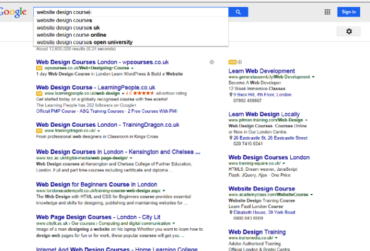Expand dropdown arrow after trainingdragon.co.uk URL

coord(99,130)
